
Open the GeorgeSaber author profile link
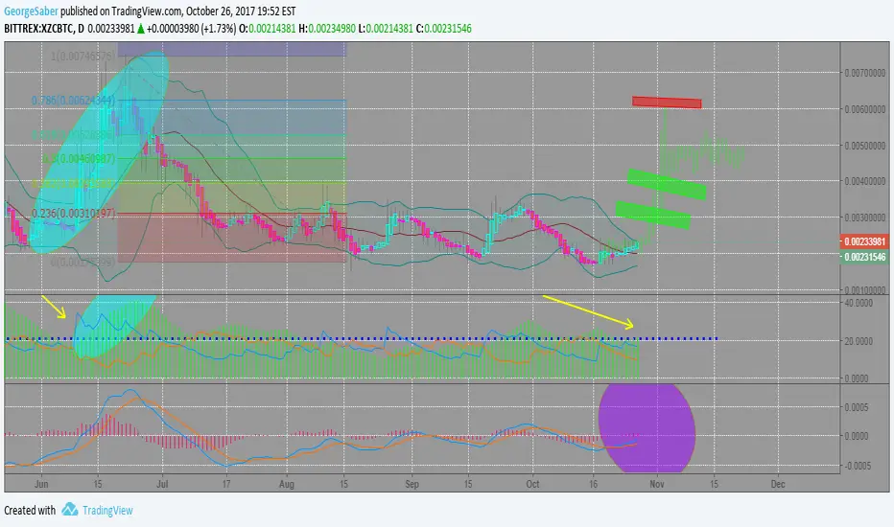tap(32, 11)
